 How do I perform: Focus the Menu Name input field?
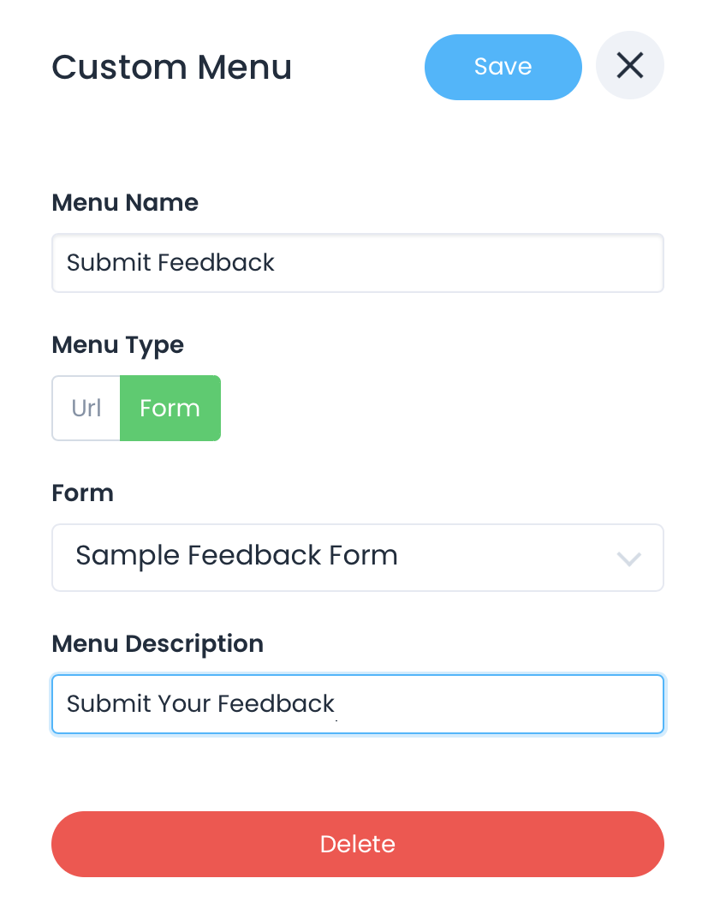pyautogui.click(x=357, y=263)
